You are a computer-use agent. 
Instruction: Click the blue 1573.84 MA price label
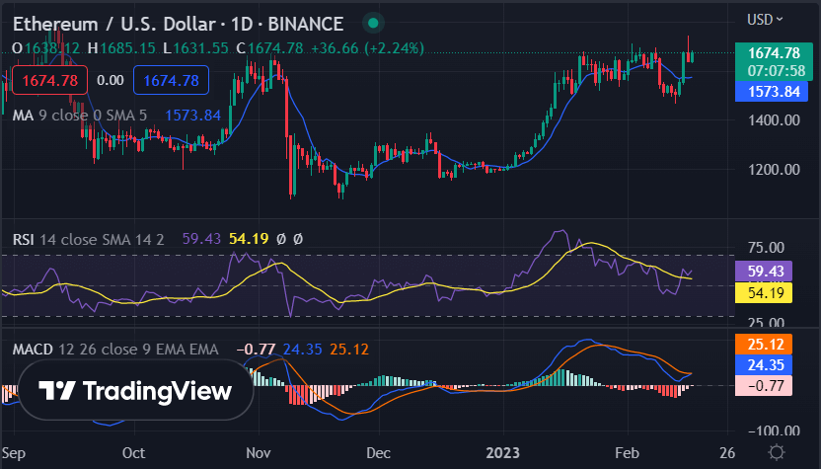click(x=774, y=92)
